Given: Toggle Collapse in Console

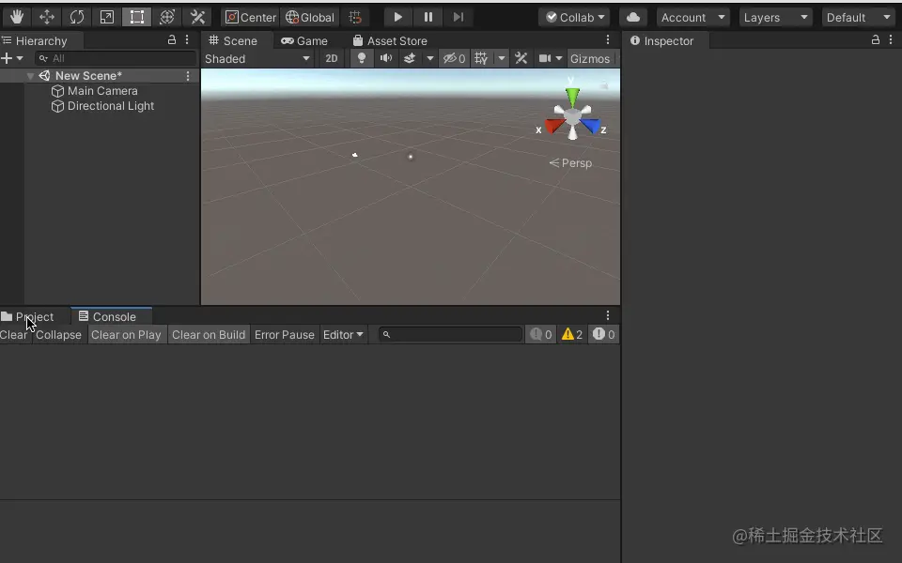Looking at the screenshot, I should click(x=58, y=335).
